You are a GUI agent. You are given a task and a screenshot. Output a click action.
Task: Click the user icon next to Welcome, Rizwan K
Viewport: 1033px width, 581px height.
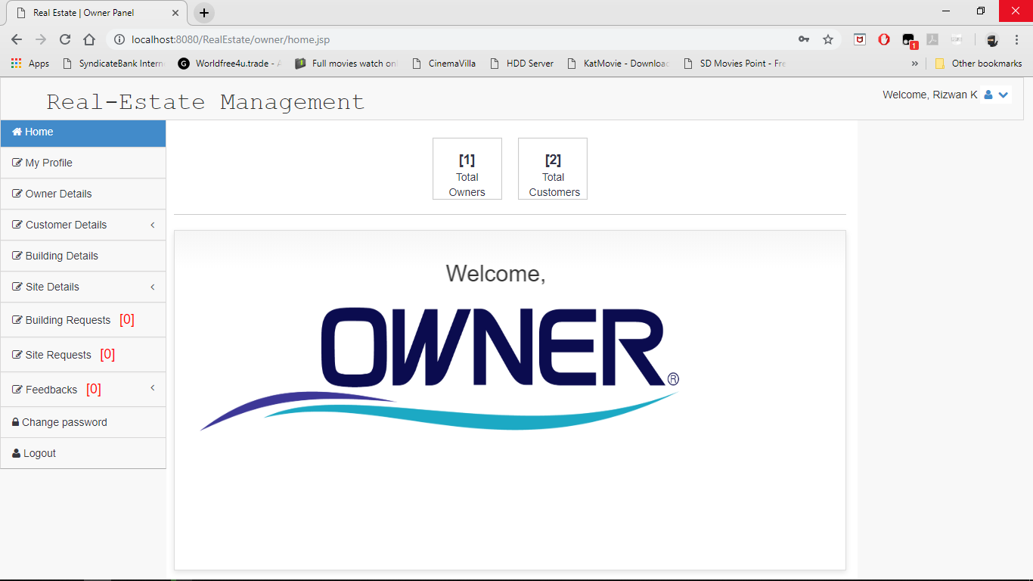click(x=988, y=95)
